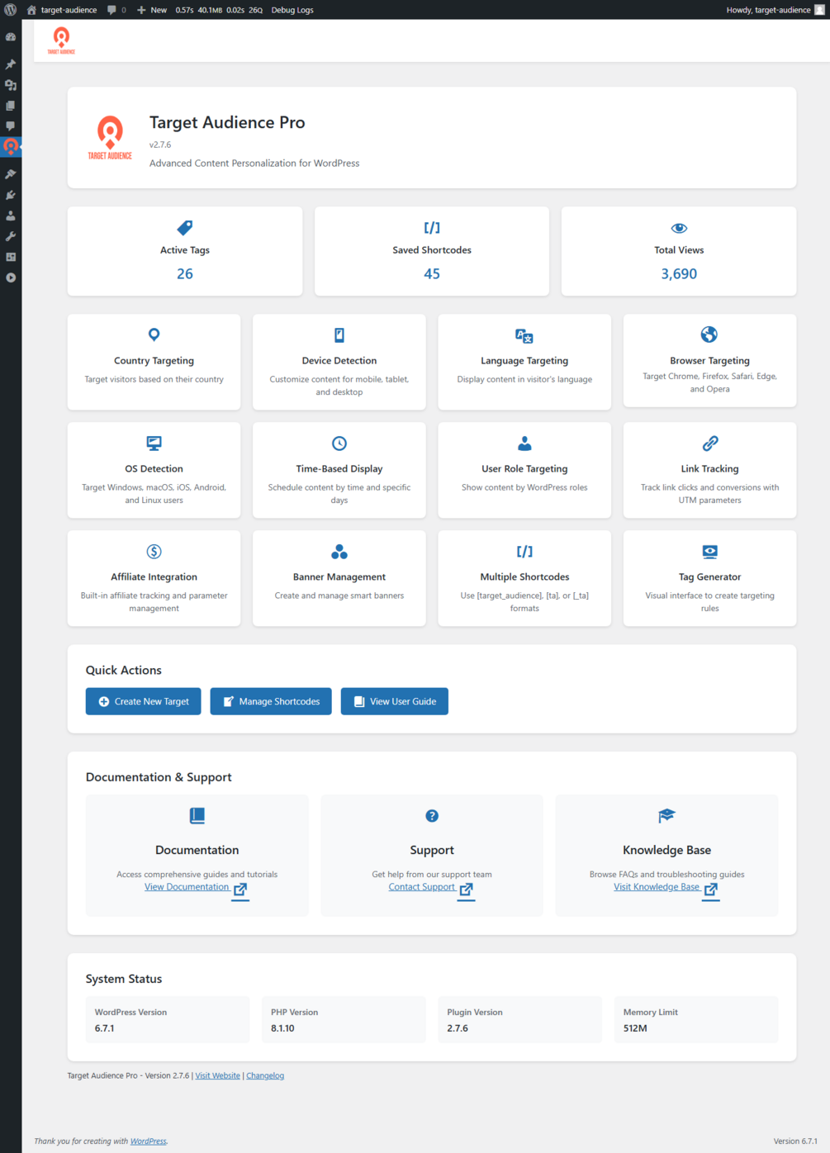The width and height of the screenshot is (830, 1153).
Task: Select Target Audience sidebar menu icon
Action: [x=11, y=147]
